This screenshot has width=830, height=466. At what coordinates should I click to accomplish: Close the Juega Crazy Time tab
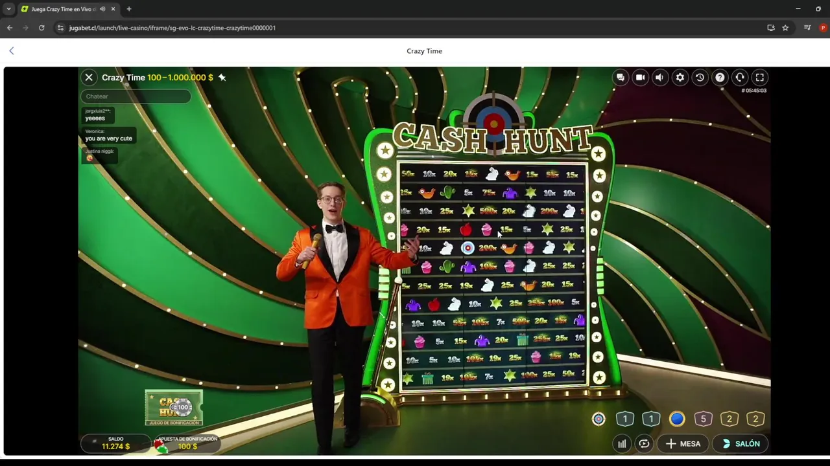tap(113, 9)
